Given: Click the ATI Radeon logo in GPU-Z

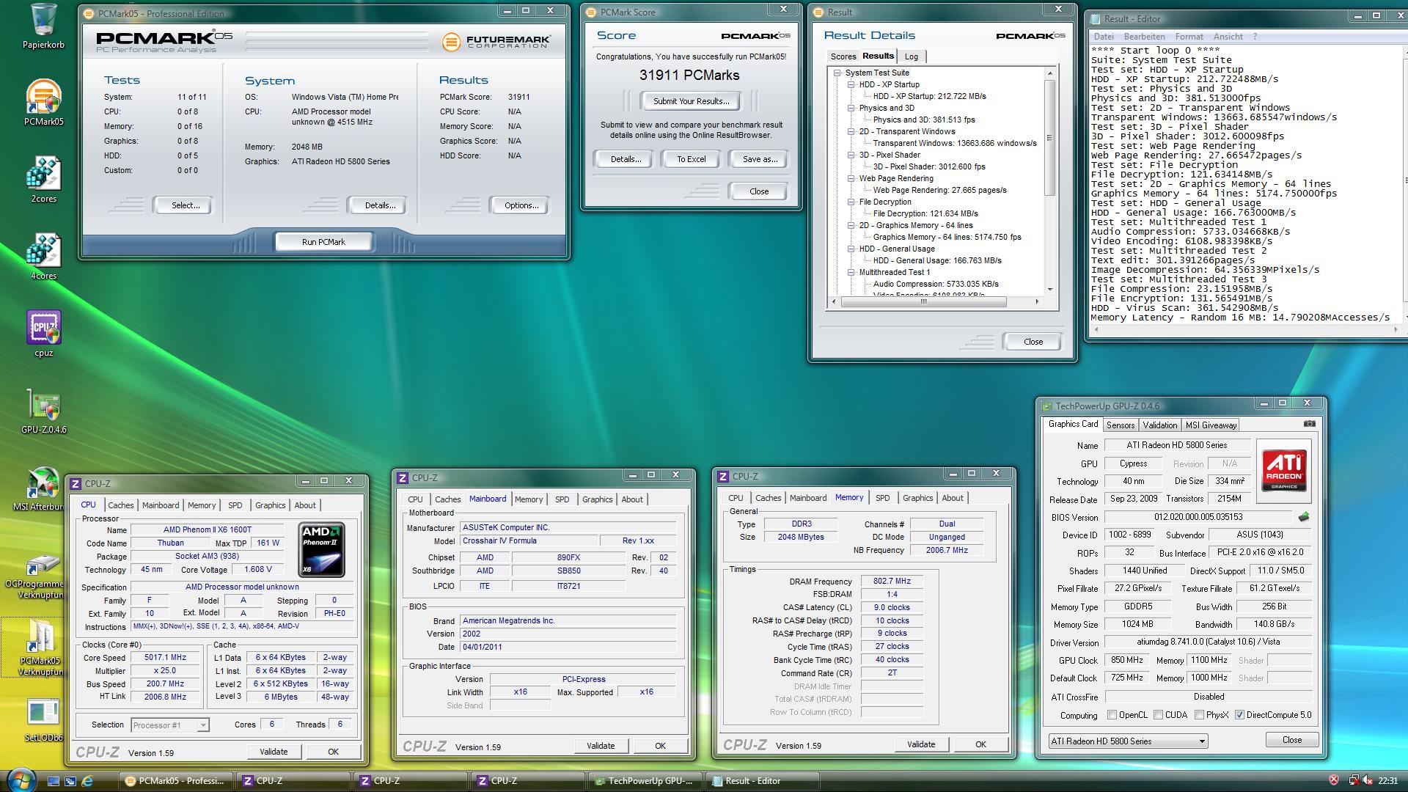Looking at the screenshot, I should (x=1283, y=470).
